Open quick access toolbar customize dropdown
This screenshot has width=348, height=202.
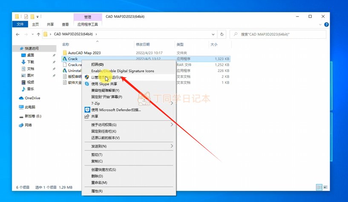[37, 17]
